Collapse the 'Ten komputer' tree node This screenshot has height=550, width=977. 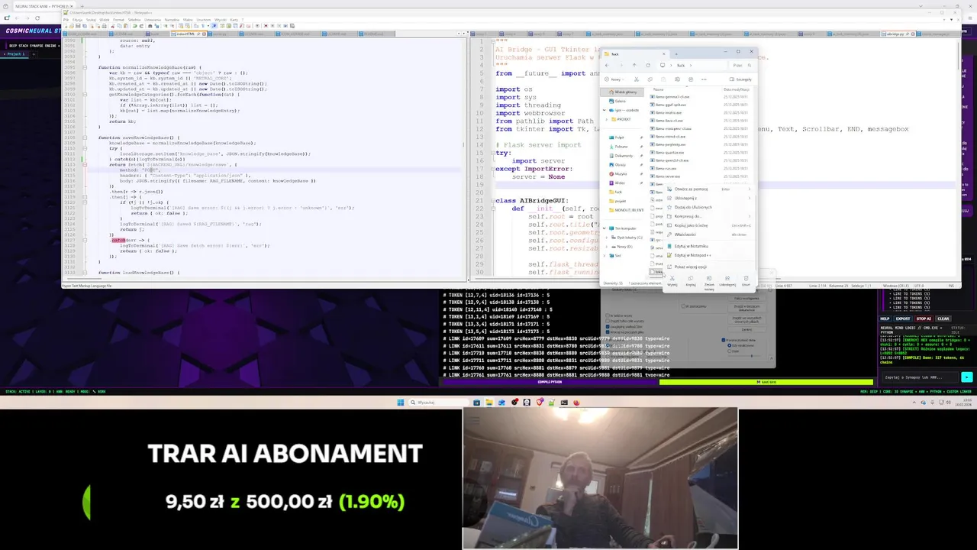tap(605, 228)
